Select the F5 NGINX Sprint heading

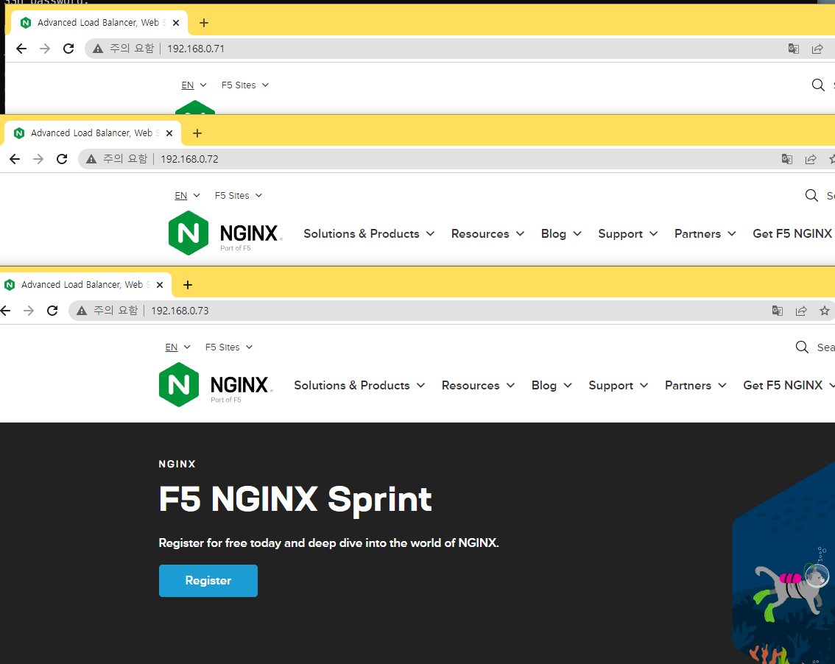coord(295,499)
